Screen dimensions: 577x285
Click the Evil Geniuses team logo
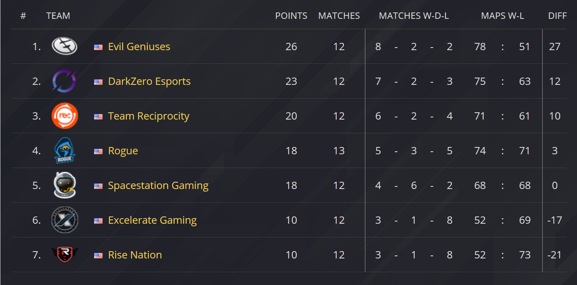coord(65,46)
